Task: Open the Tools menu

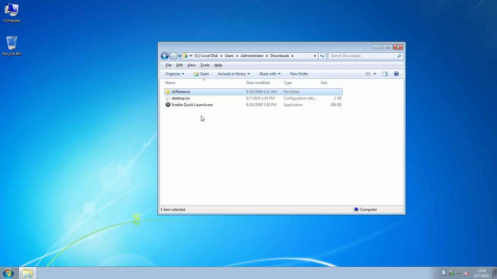Action: (x=205, y=65)
